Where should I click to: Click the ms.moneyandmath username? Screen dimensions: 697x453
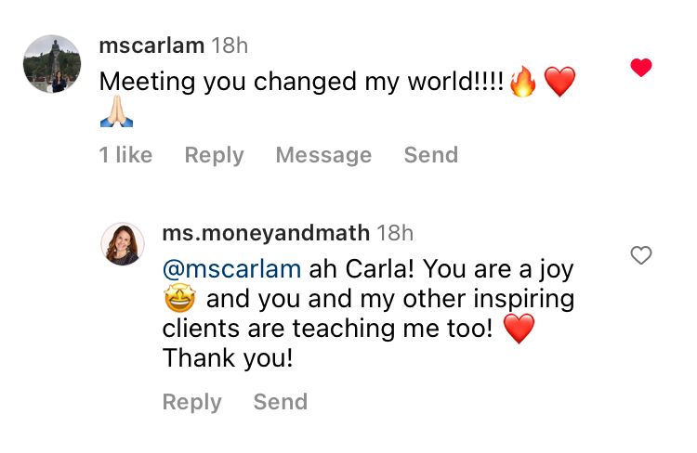tap(266, 234)
